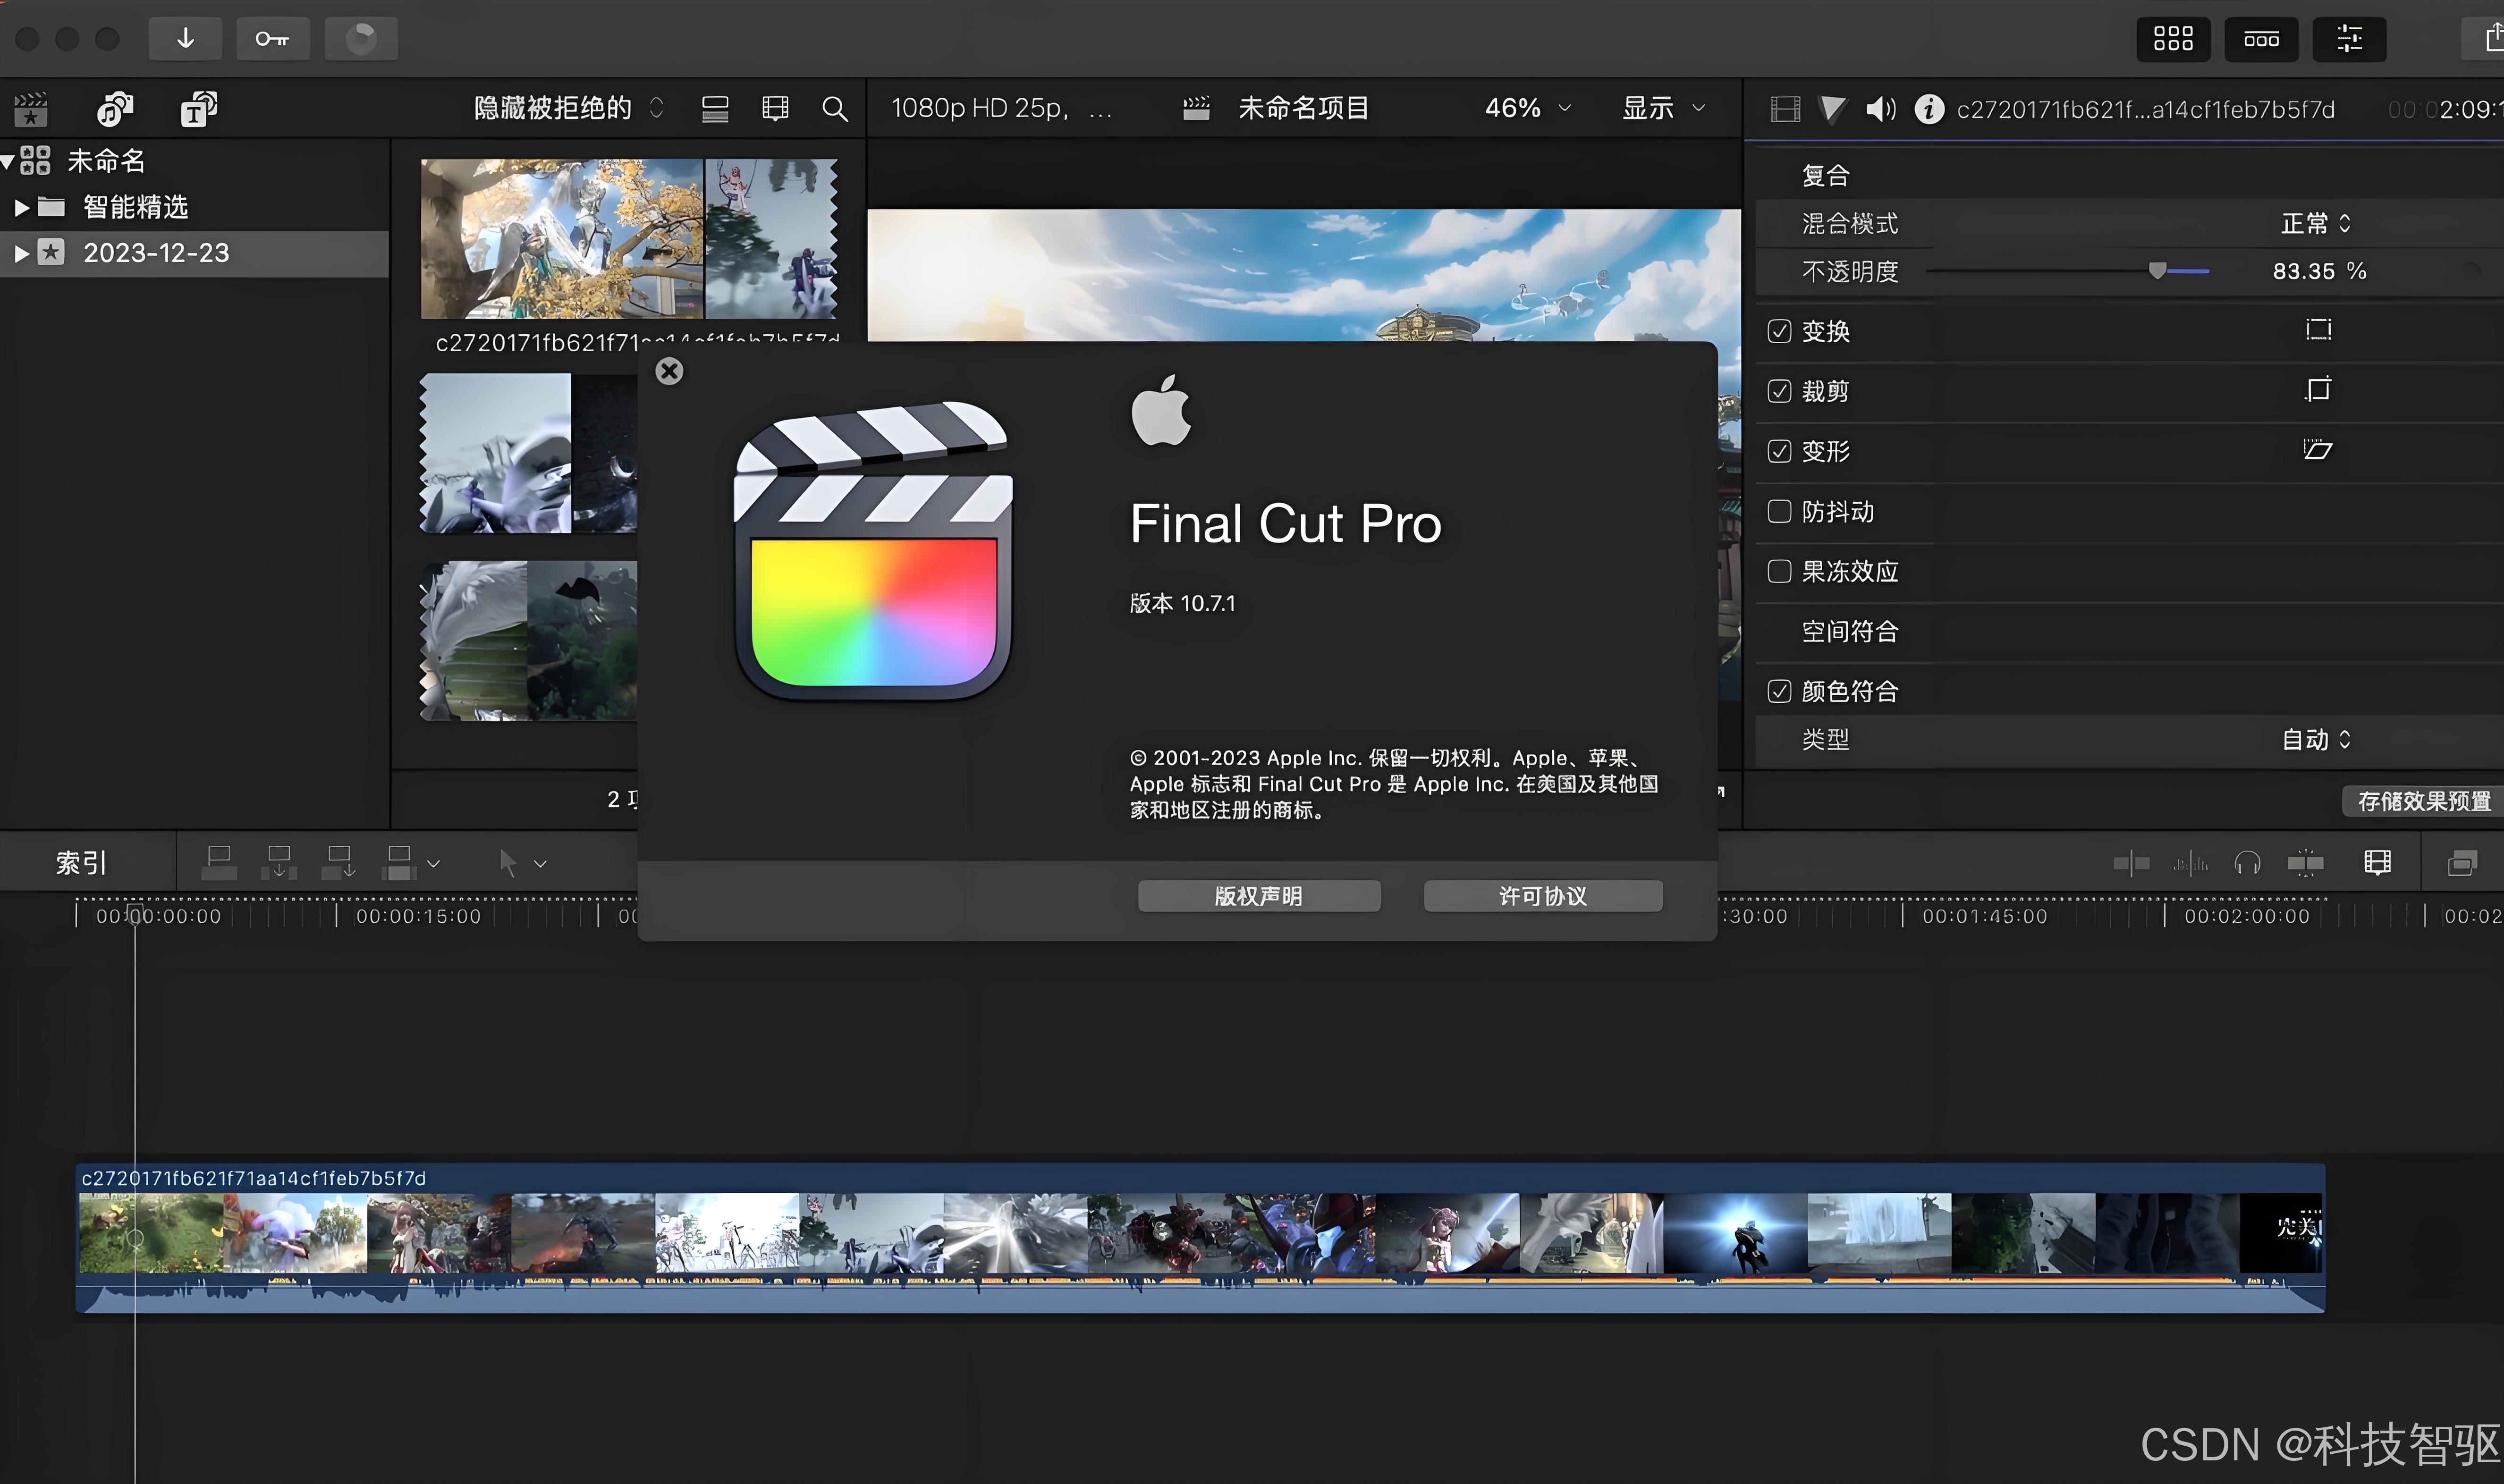This screenshot has width=2504, height=1484.
Task: Click the Crop onscreen control icon
Action: tap(2317, 390)
